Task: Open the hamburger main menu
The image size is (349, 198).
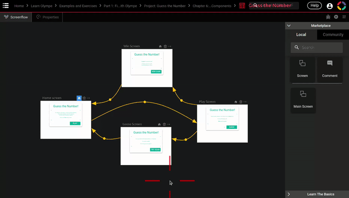Action: click(x=6, y=6)
